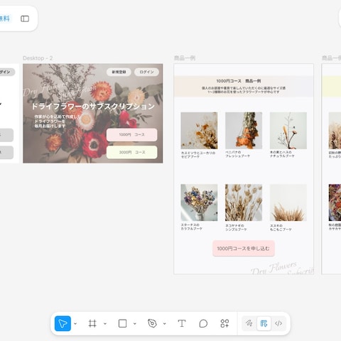Viewport: 341px width, 341px height.
Task: Expand the shape tools dropdown arrow
Action: [x=135, y=323]
